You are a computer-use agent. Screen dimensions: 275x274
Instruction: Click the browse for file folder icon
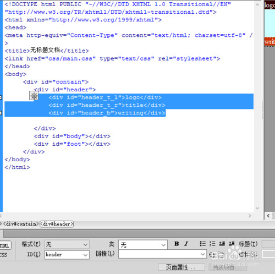[x=221, y=255]
